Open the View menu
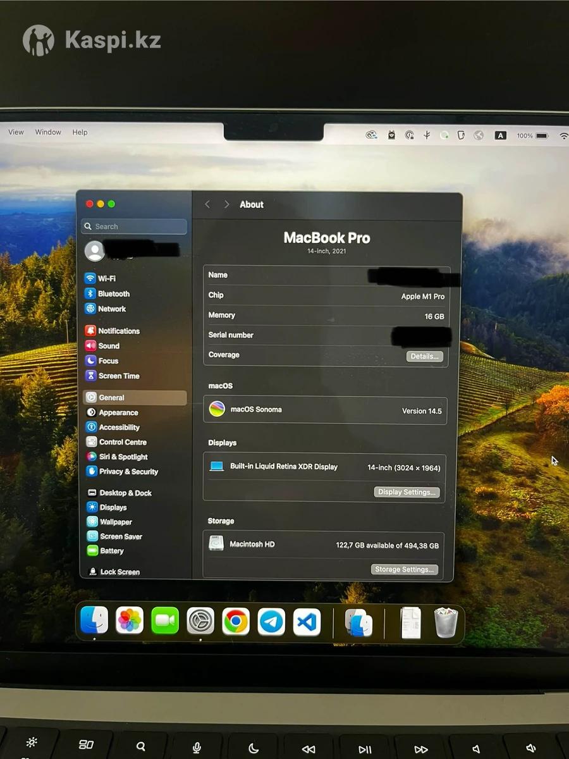The image size is (569, 759). [16, 132]
